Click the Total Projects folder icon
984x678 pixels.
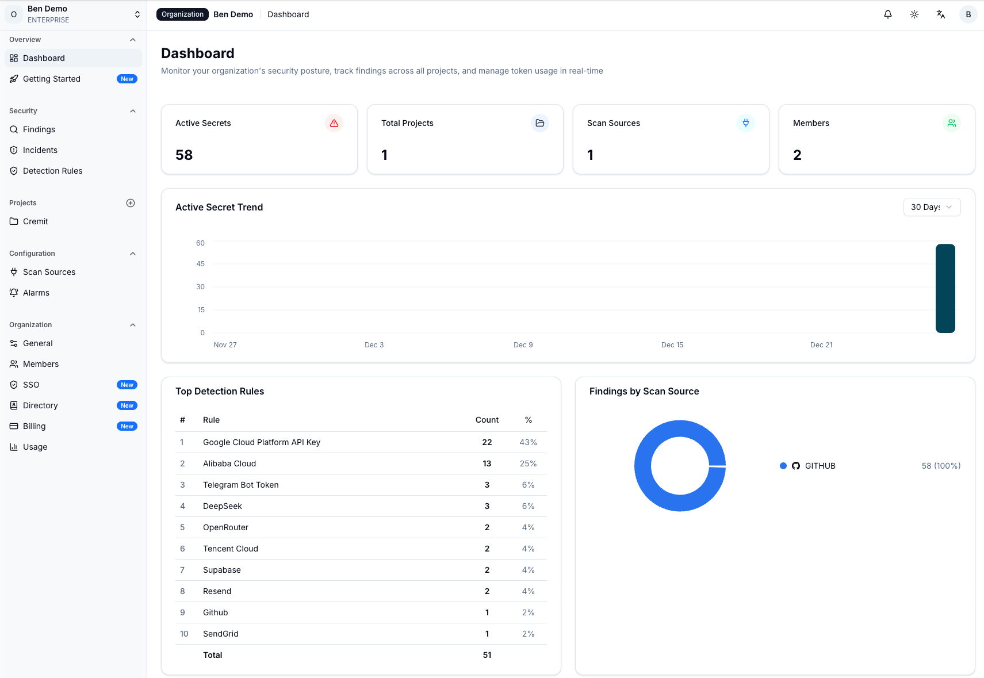(x=540, y=123)
